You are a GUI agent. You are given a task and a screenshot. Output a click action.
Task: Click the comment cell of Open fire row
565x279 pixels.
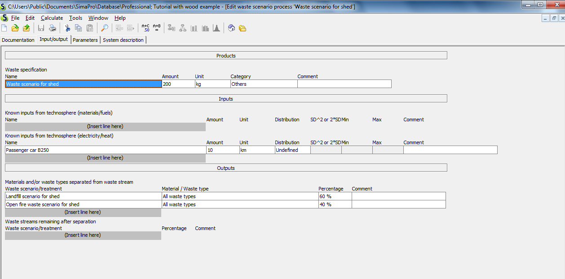(x=399, y=204)
